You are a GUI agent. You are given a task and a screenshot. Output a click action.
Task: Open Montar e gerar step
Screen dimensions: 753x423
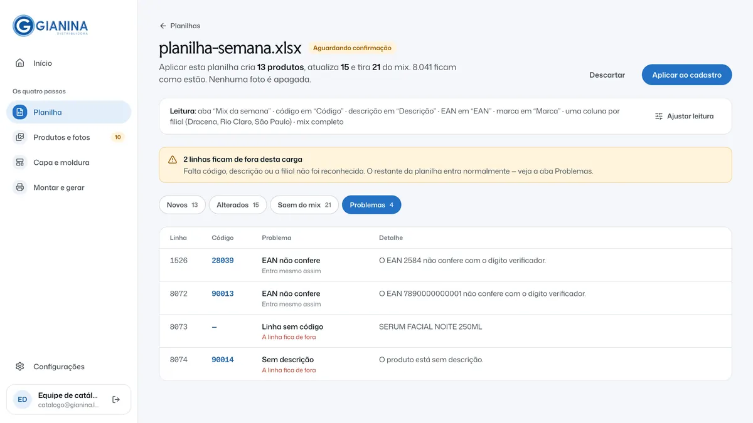(x=68, y=187)
